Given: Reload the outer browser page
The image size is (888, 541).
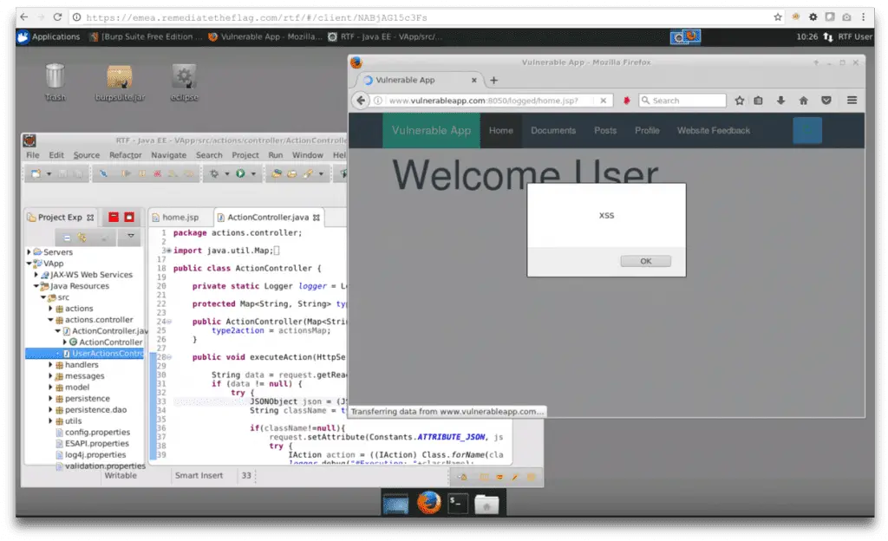Looking at the screenshot, I should [x=57, y=17].
